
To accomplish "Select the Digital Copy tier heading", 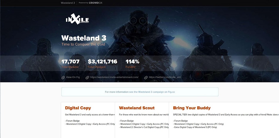I will [78, 108].
